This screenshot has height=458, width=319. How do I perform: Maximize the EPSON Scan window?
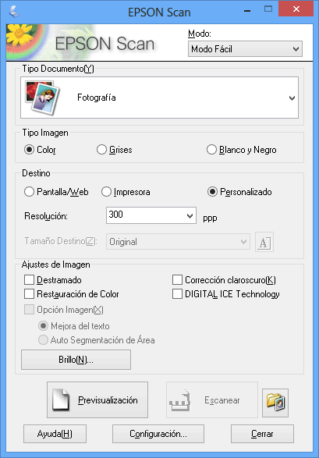pos(268,9)
